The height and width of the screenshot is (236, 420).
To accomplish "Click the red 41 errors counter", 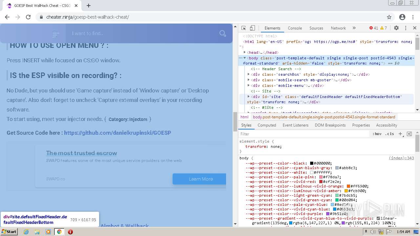I will pos(374,28).
